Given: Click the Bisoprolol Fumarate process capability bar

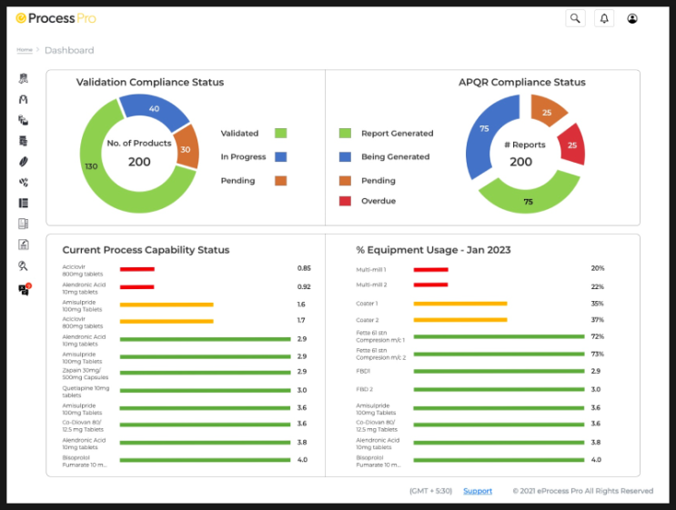Looking at the screenshot, I should click(205, 460).
